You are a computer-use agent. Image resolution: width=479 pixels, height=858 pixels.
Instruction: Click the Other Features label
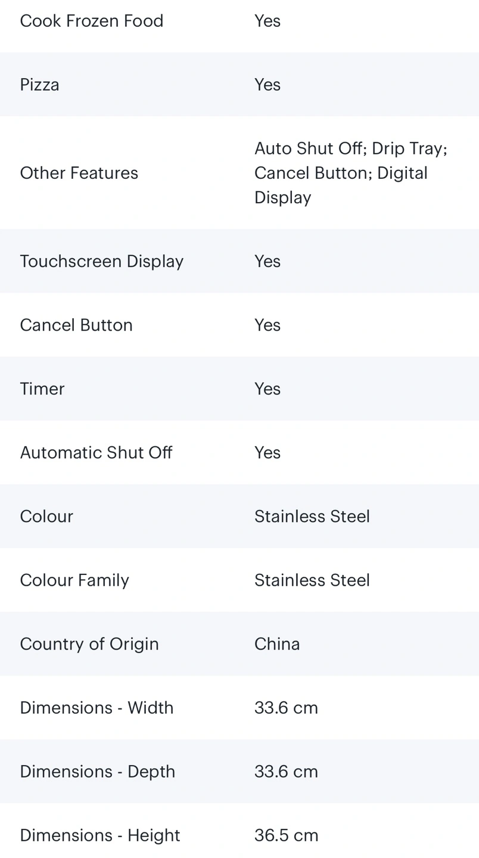[79, 173]
